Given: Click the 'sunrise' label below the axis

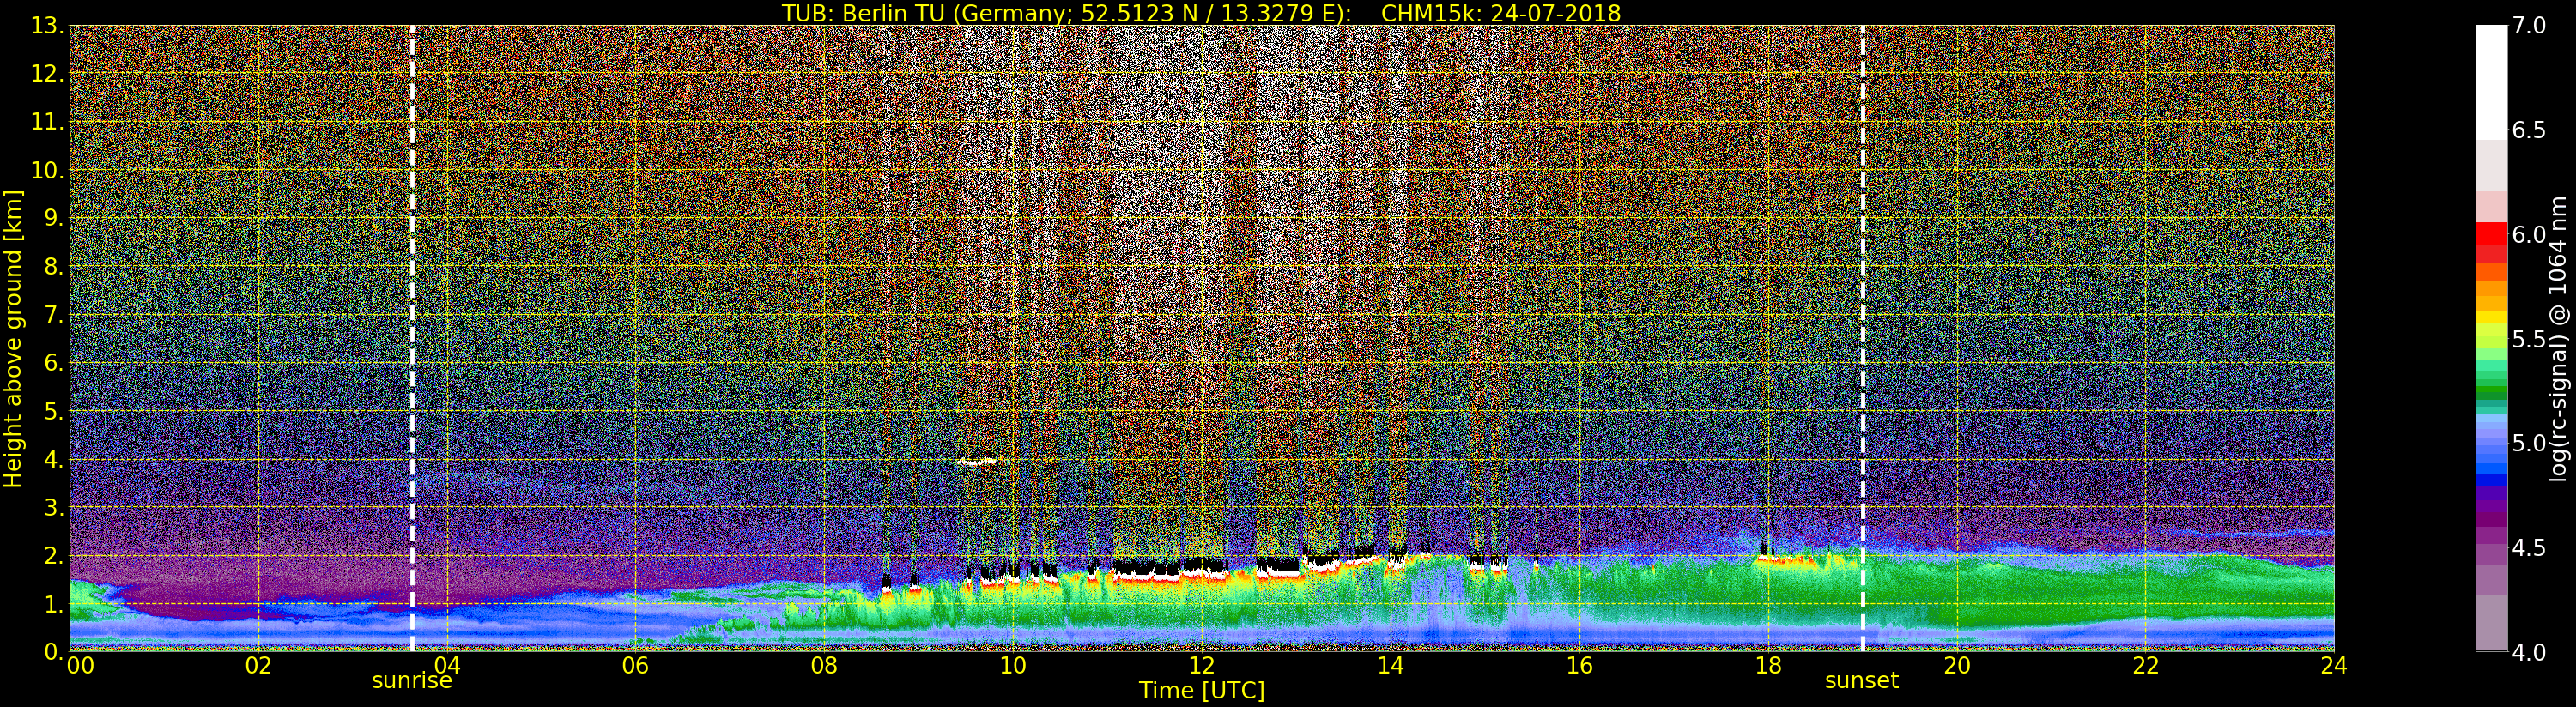Looking at the screenshot, I should 412,681.
